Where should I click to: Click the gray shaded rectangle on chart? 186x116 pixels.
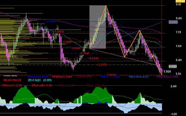[98, 27]
